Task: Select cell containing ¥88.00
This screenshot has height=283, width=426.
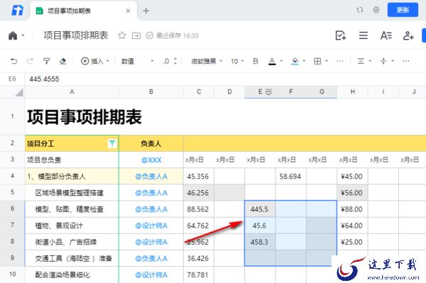Action: point(352,209)
